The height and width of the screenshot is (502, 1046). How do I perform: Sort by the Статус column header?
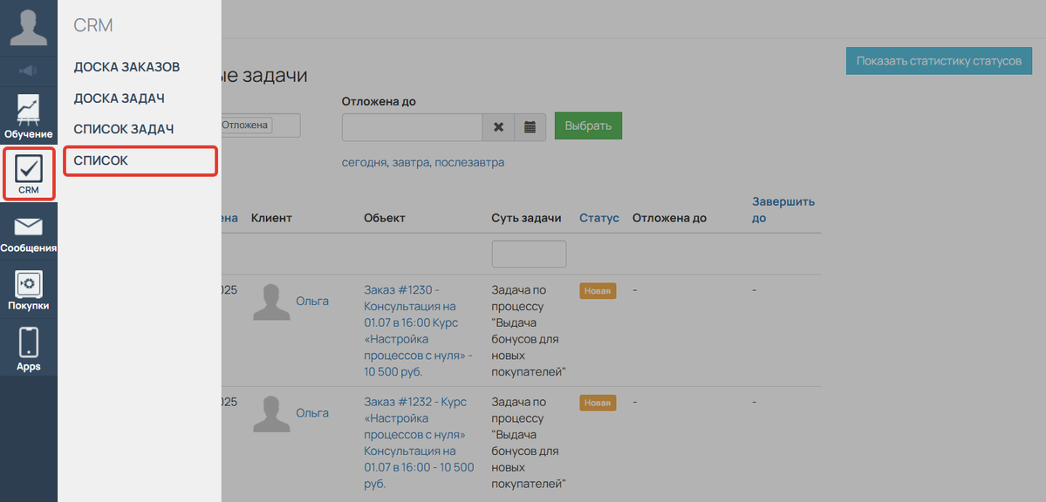pos(598,218)
